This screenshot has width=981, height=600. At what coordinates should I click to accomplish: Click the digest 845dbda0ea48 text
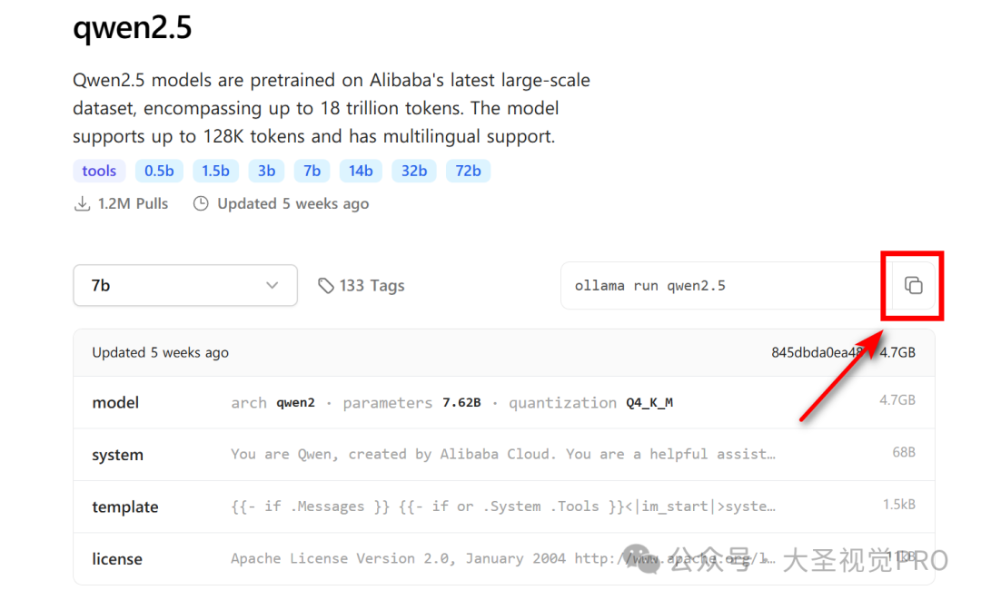tap(817, 352)
